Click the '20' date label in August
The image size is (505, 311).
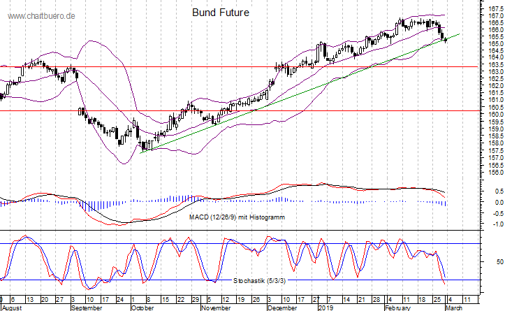(45, 300)
